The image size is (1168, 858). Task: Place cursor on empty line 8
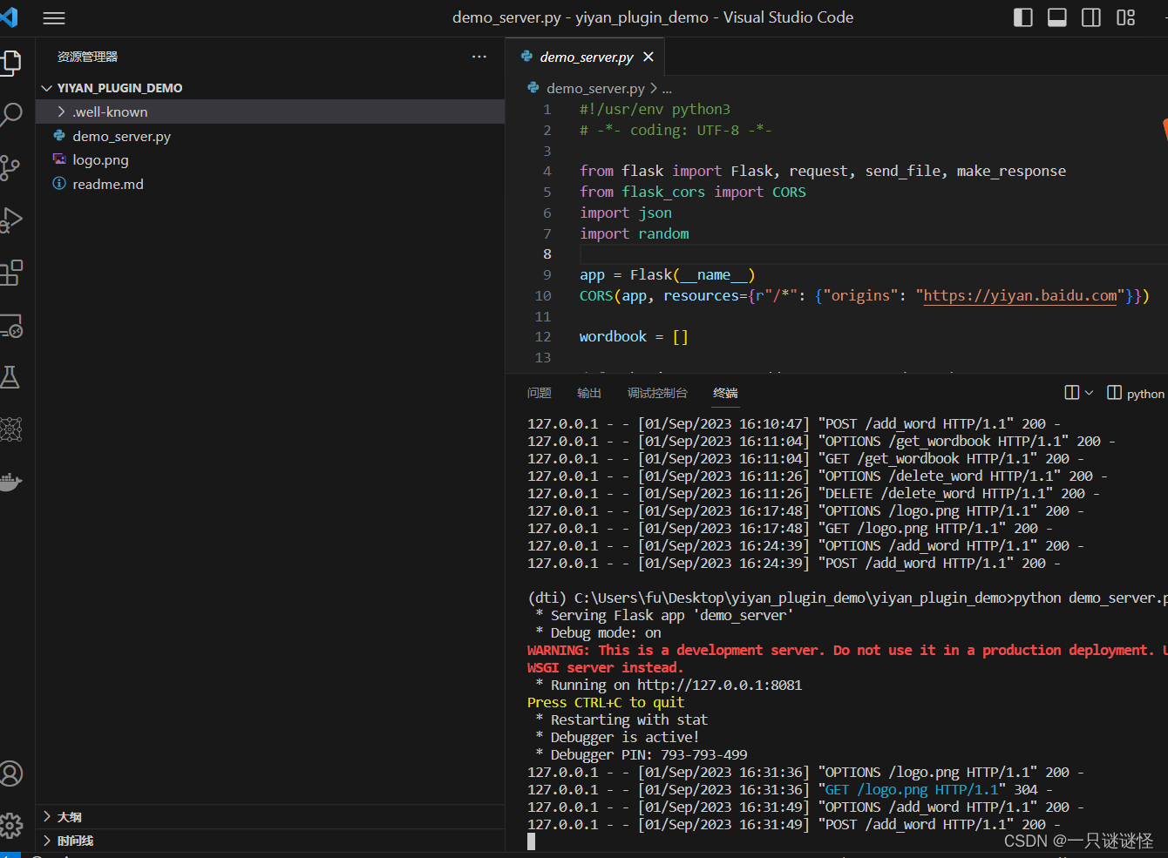tap(872, 253)
